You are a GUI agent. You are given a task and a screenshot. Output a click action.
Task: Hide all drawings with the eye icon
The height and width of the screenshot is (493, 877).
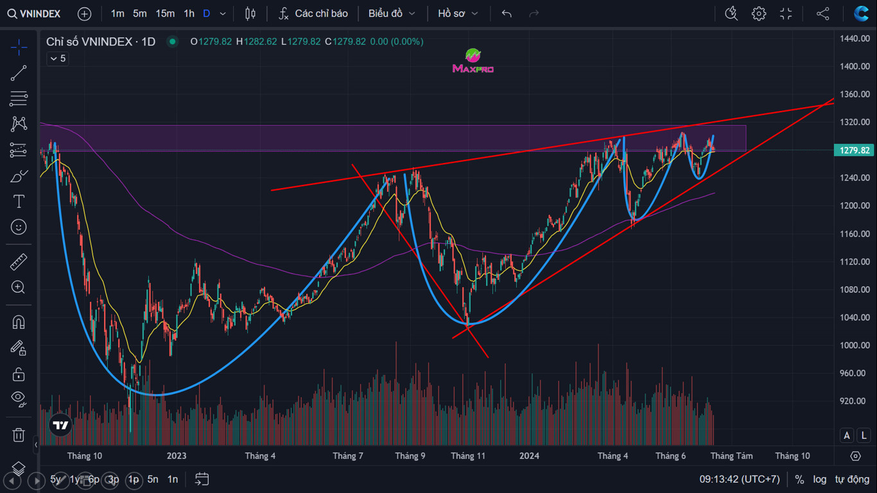19,399
